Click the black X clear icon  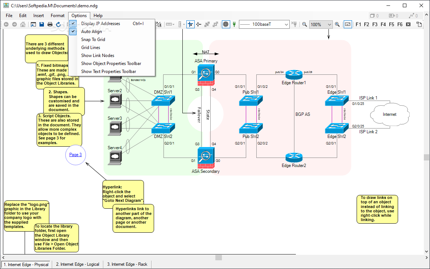[x=408, y=24]
